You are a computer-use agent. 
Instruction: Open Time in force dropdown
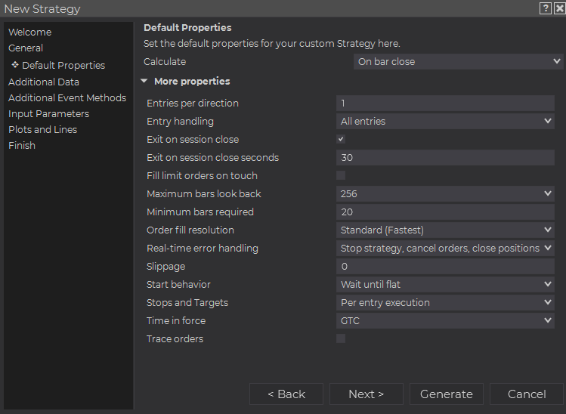click(445, 320)
